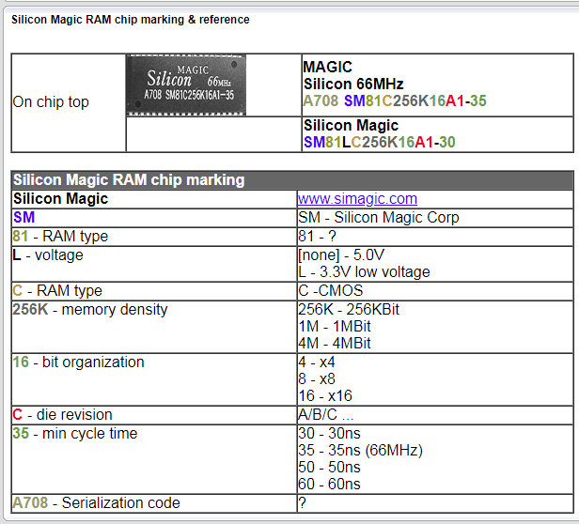Click the '256K - memory density' label
Image resolution: width=579 pixels, height=524 pixels.
click(x=90, y=309)
